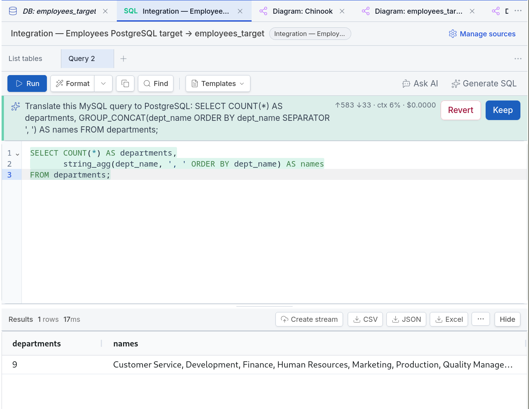Open the top tab bar overflow menu
Screen dimensions: 529x409
pos(518,11)
